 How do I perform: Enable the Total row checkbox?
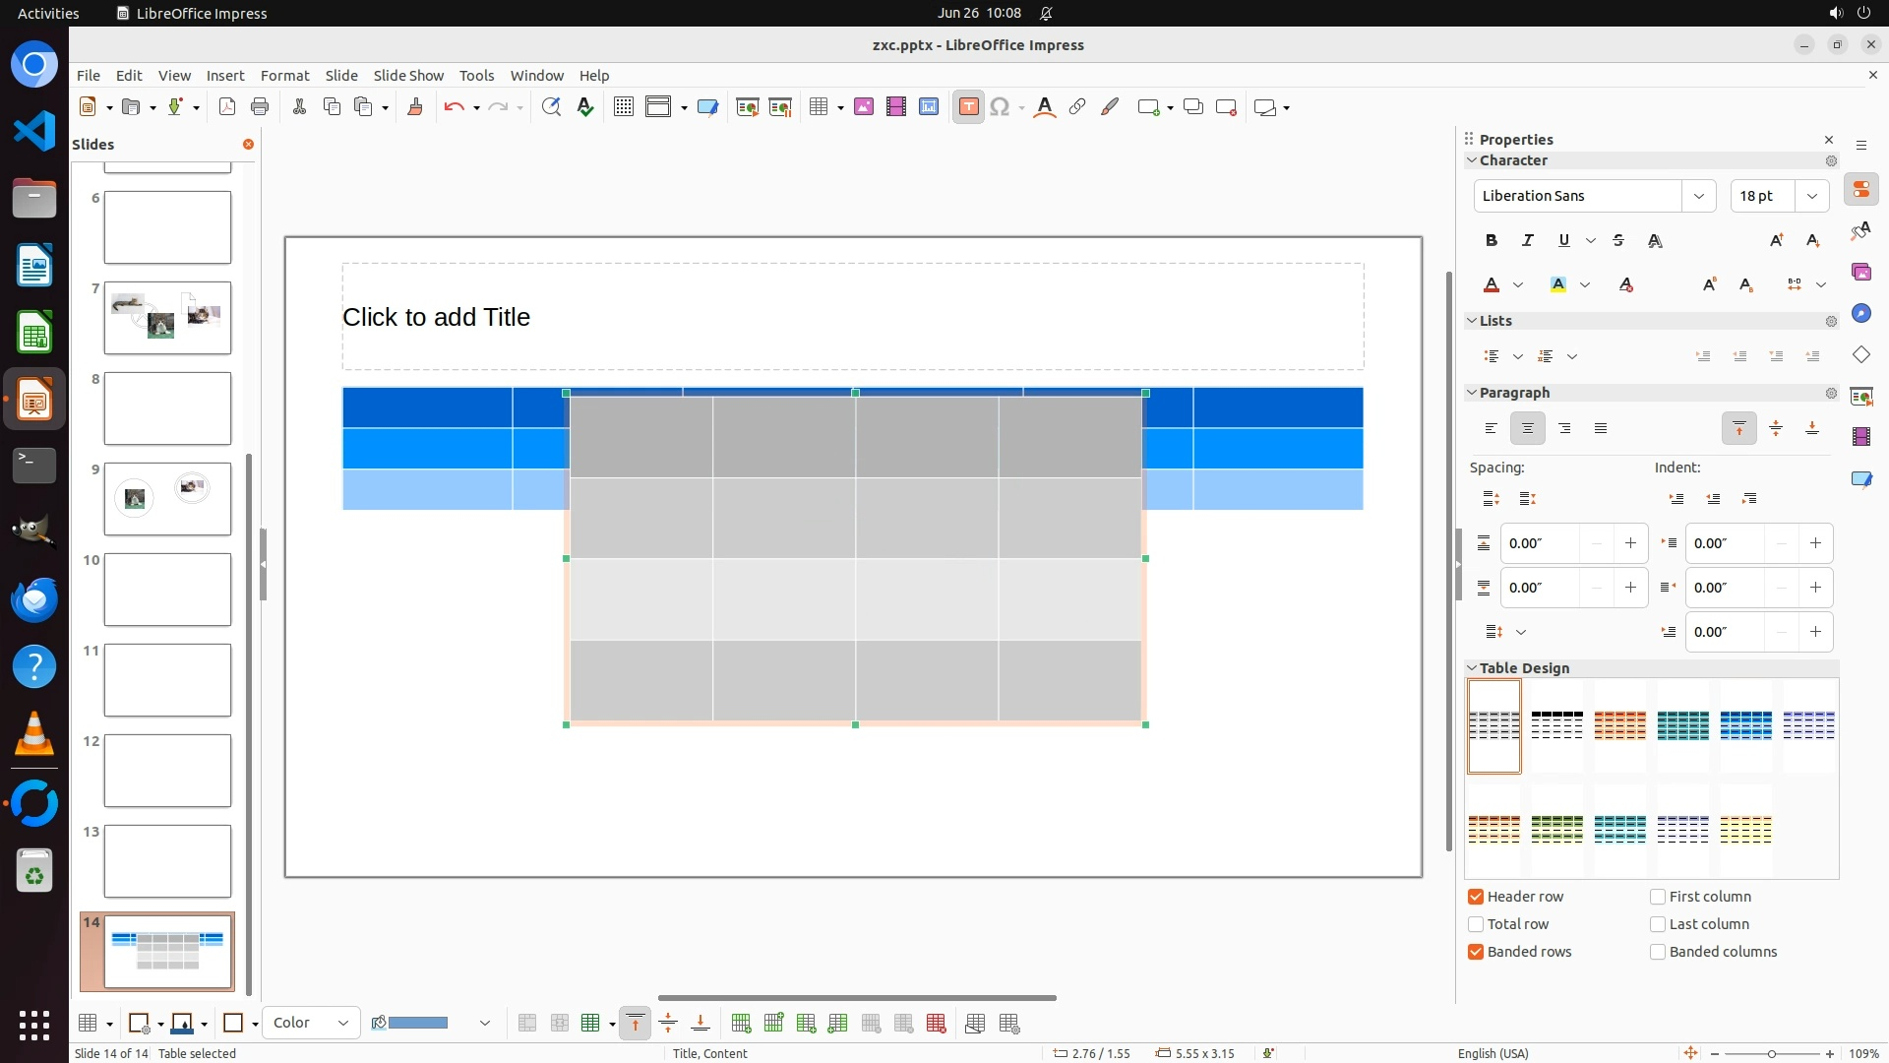[1476, 924]
